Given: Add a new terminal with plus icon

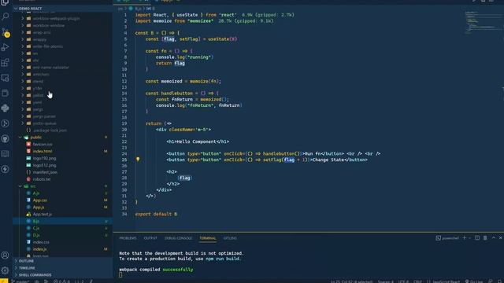Looking at the screenshot, I should pos(464,237).
